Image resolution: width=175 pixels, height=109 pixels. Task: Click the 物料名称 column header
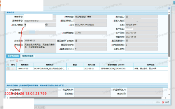(50, 65)
